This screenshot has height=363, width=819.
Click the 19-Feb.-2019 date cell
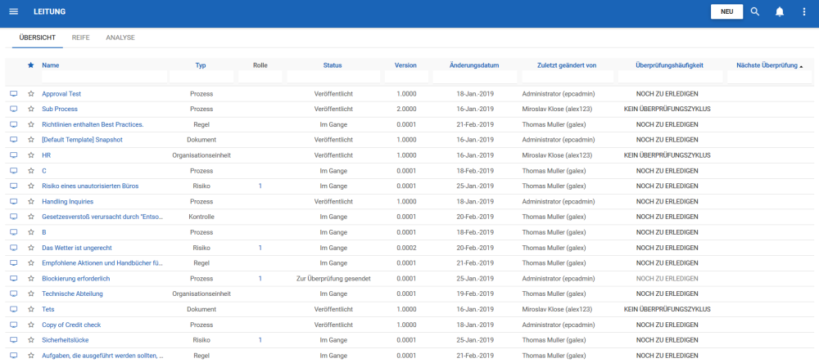(474, 294)
